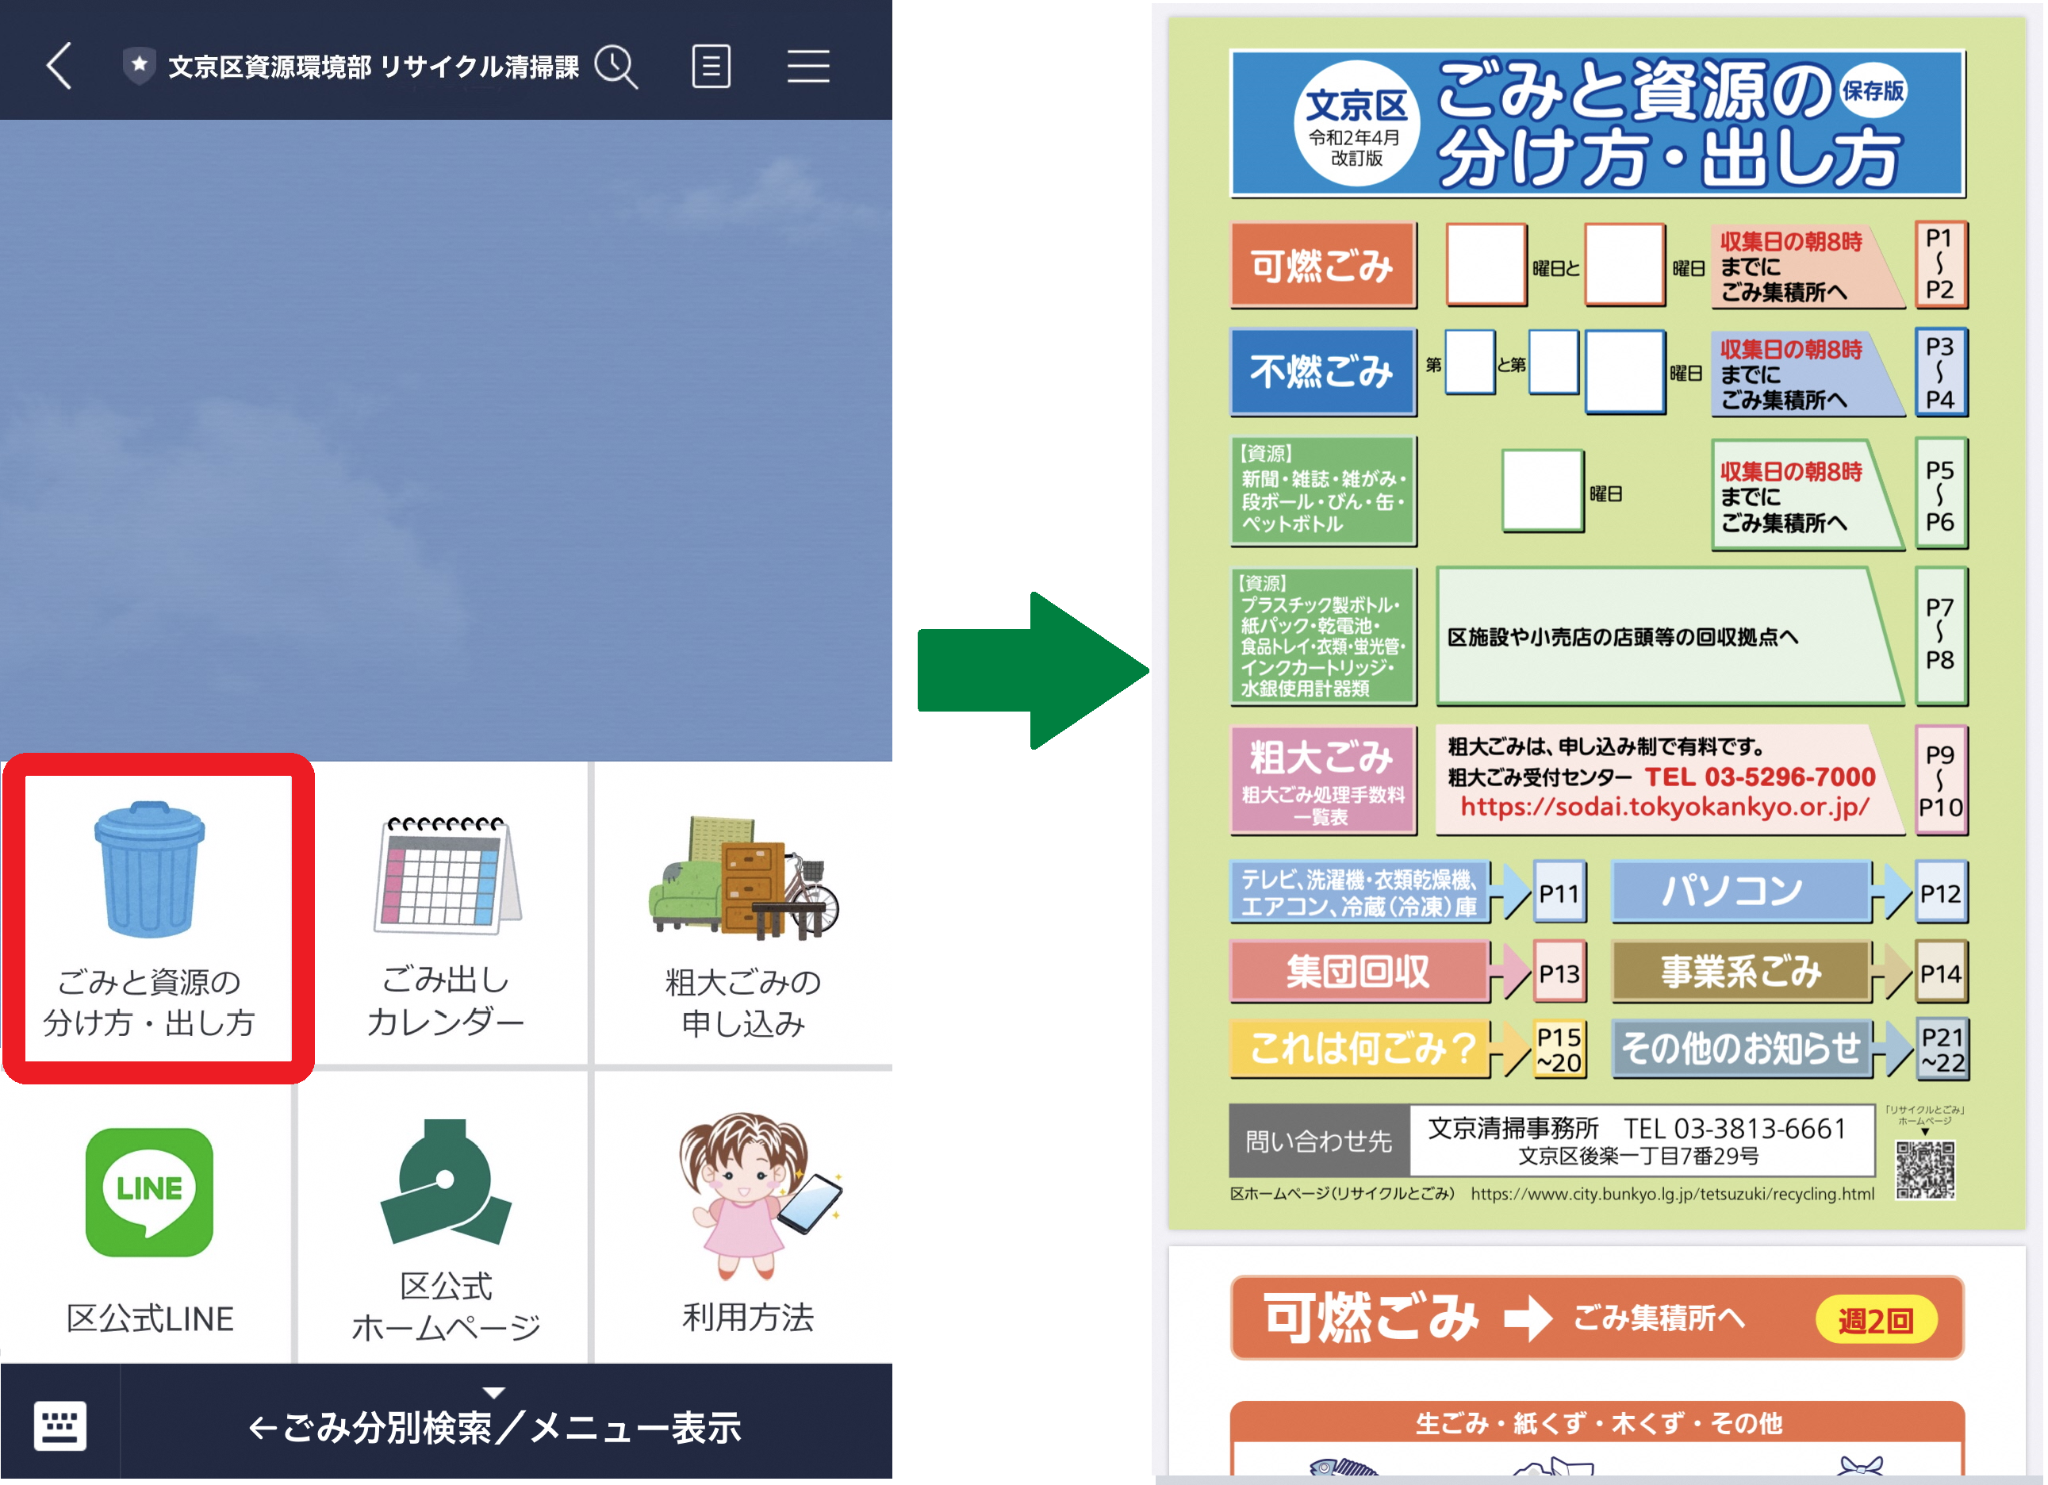2048x1485 pixels.
Task: Select the パソコン label
Action: click(1743, 892)
